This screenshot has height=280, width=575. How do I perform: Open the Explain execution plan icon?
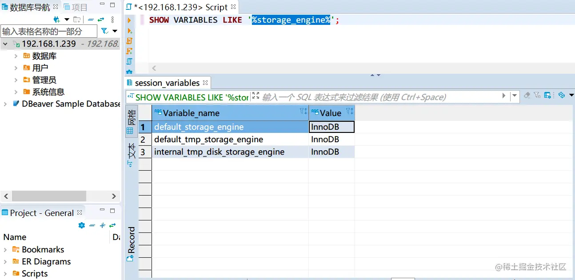click(x=129, y=61)
